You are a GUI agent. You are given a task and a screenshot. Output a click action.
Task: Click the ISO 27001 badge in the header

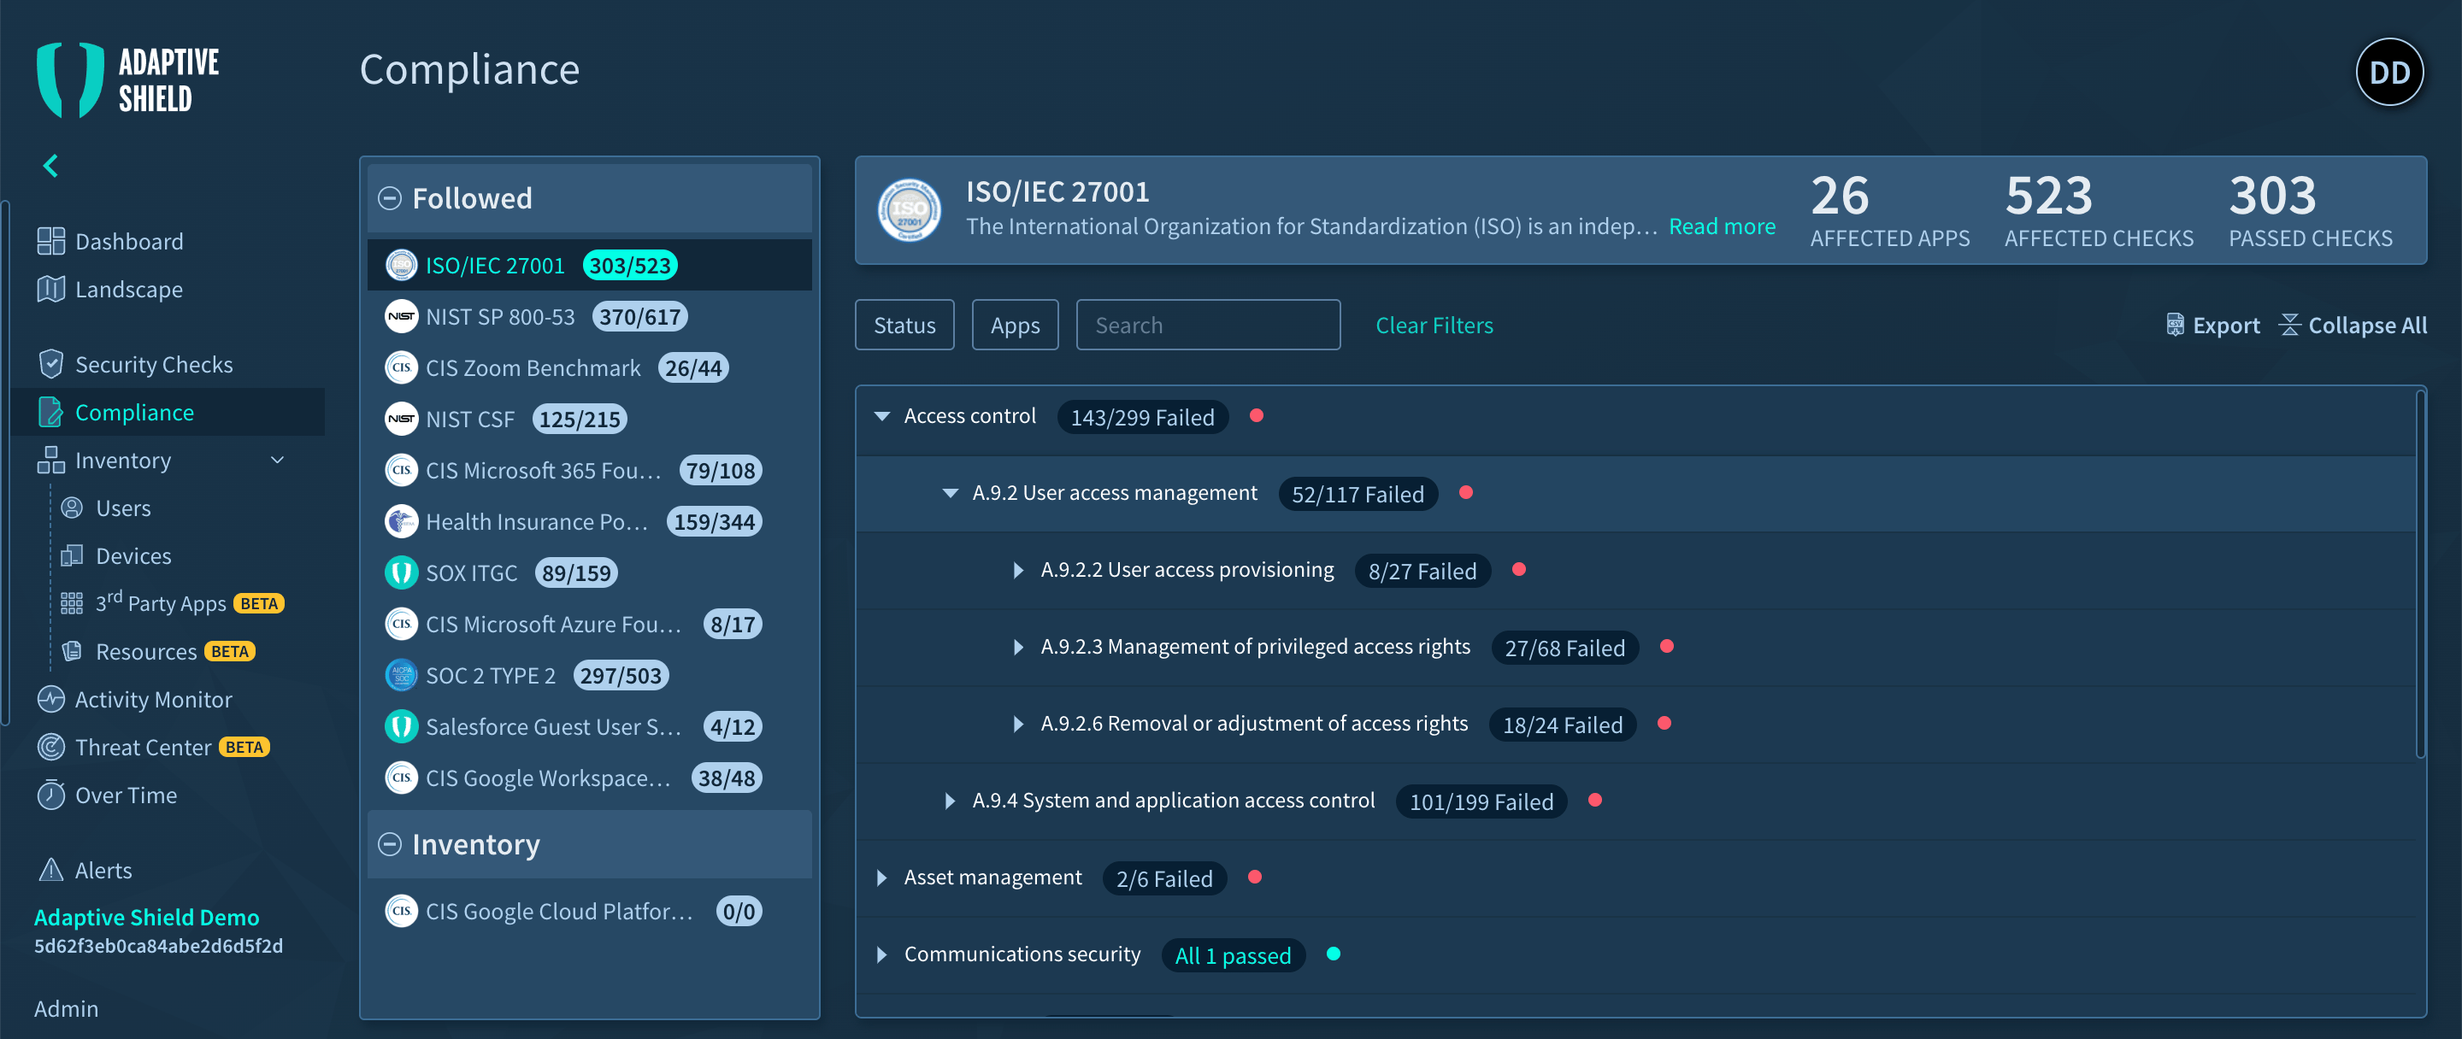pyautogui.click(x=909, y=210)
